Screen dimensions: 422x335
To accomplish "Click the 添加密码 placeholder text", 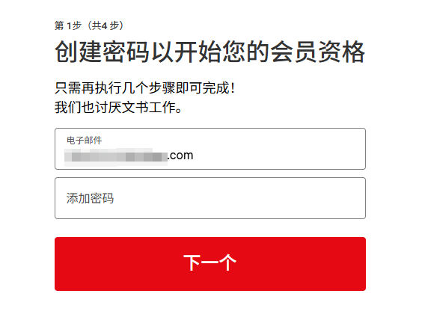I will click(x=90, y=198).
